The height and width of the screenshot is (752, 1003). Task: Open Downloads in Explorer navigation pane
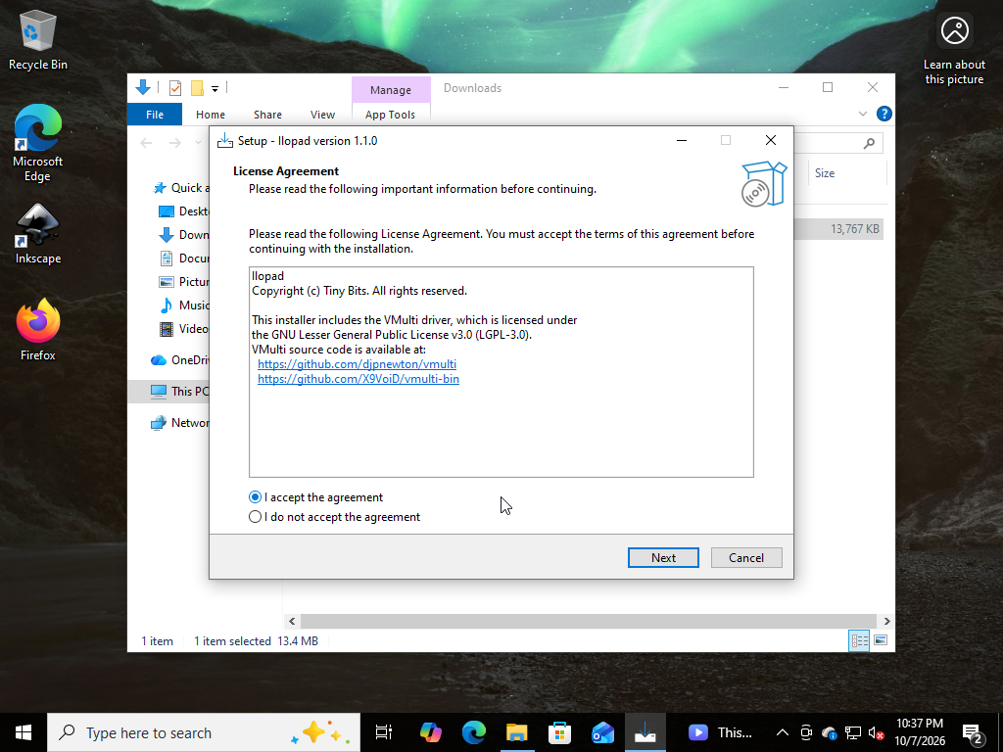[183, 235]
